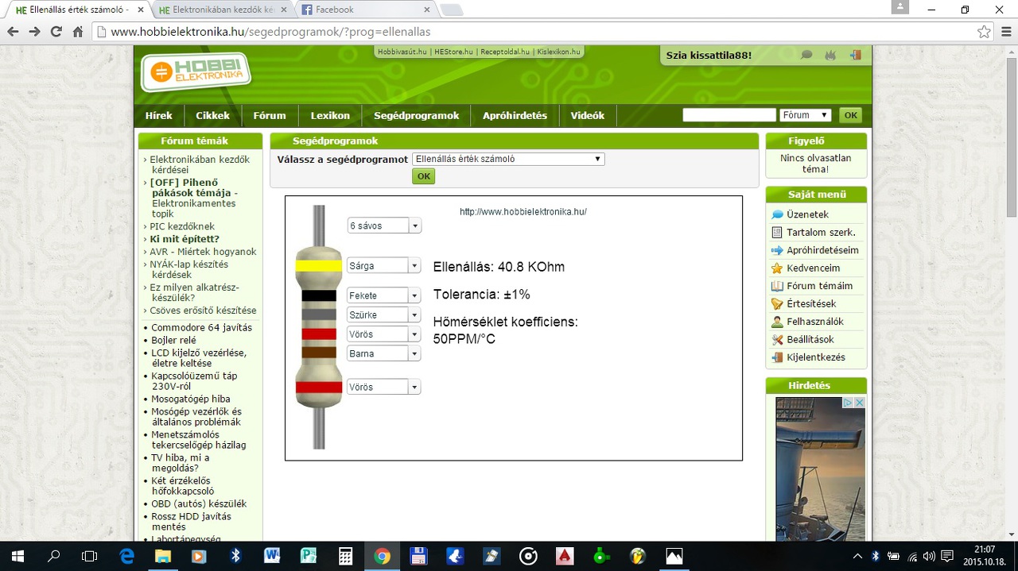Click the flame icon in greeting bar

pyautogui.click(x=831, y=56)
